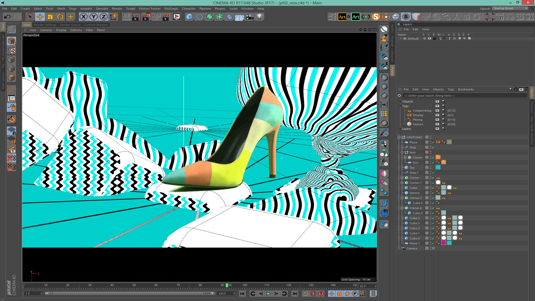Expand the Cloner.1 object tree
This screenshot has width=535, height=301.
click(x=402, y=183)
